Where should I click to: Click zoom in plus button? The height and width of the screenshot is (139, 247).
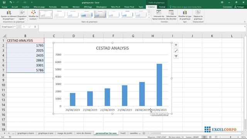pos(238,137)
